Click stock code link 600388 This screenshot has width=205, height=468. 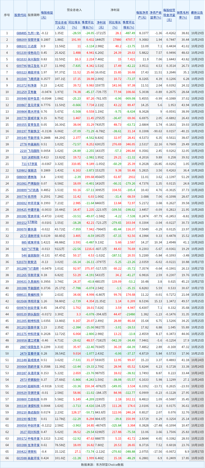(22, 445)
